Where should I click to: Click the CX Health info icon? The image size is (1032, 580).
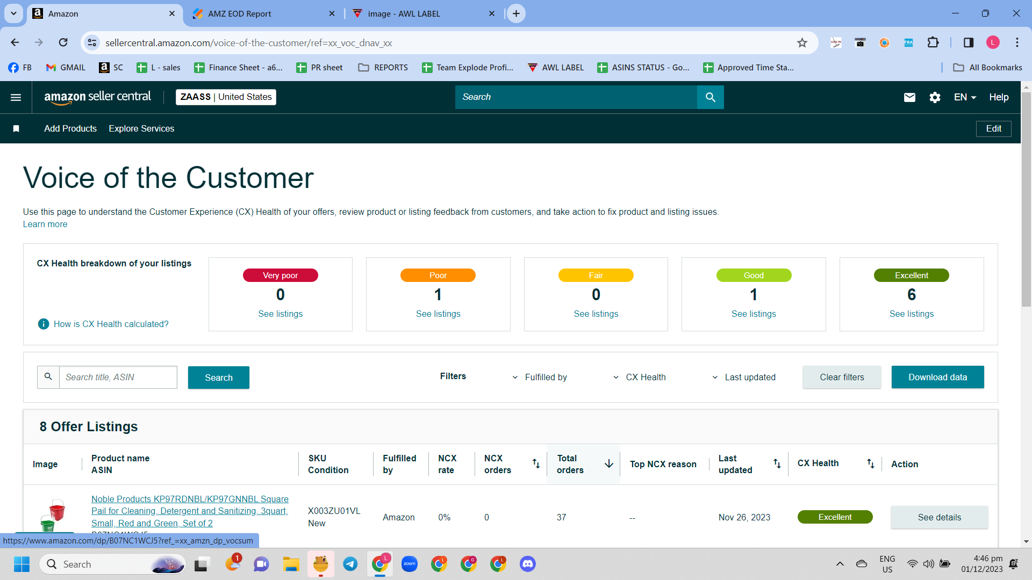coord(44,324)
